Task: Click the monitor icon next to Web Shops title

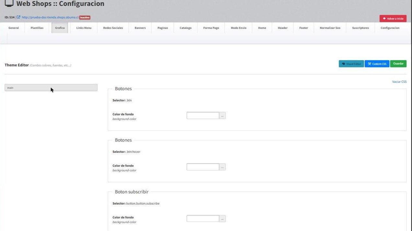Action: [x=9, y=4]
